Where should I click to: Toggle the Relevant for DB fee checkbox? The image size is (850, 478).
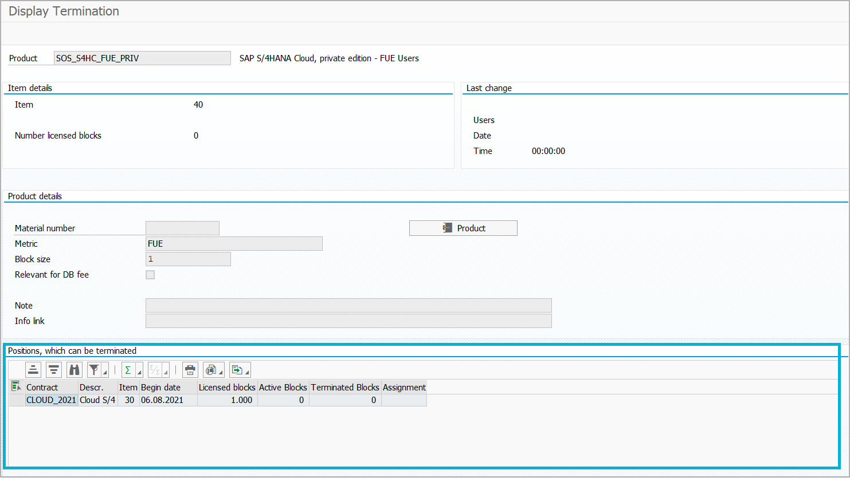(150, 275)
